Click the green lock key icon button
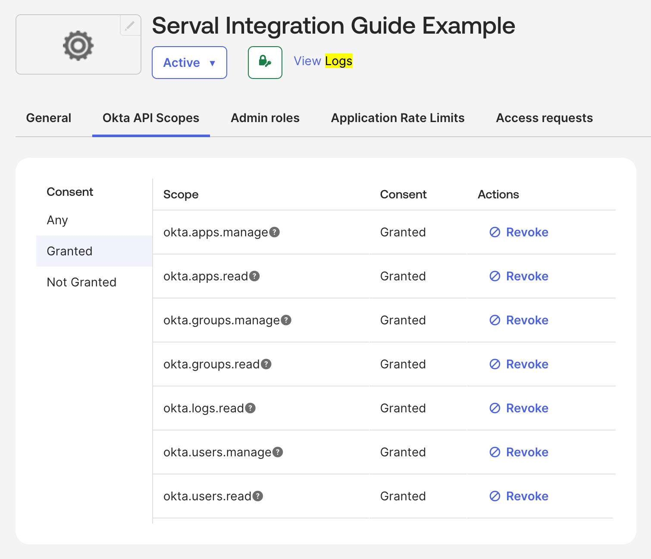The width and height of the screenshot is (651, 559). (x=265, y=62)
